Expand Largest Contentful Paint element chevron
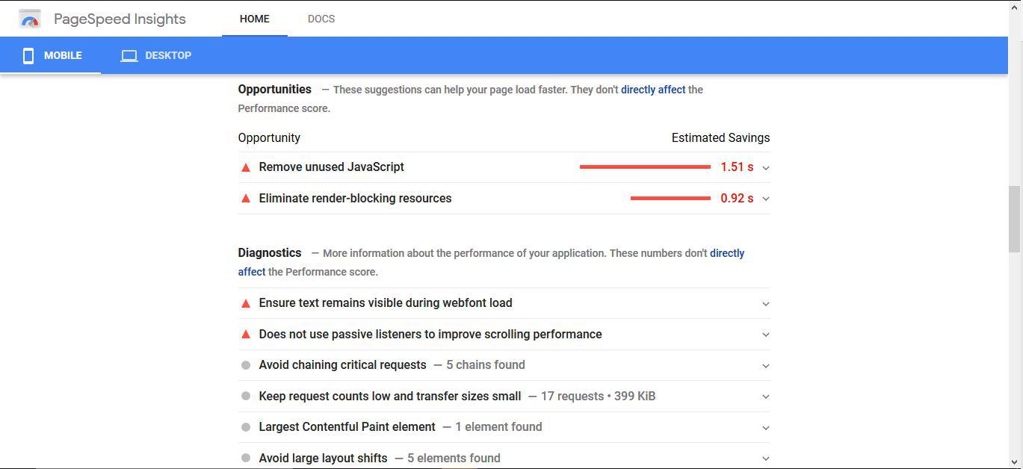The height and width of the screenshot is (469, 1023). (765, 428)
